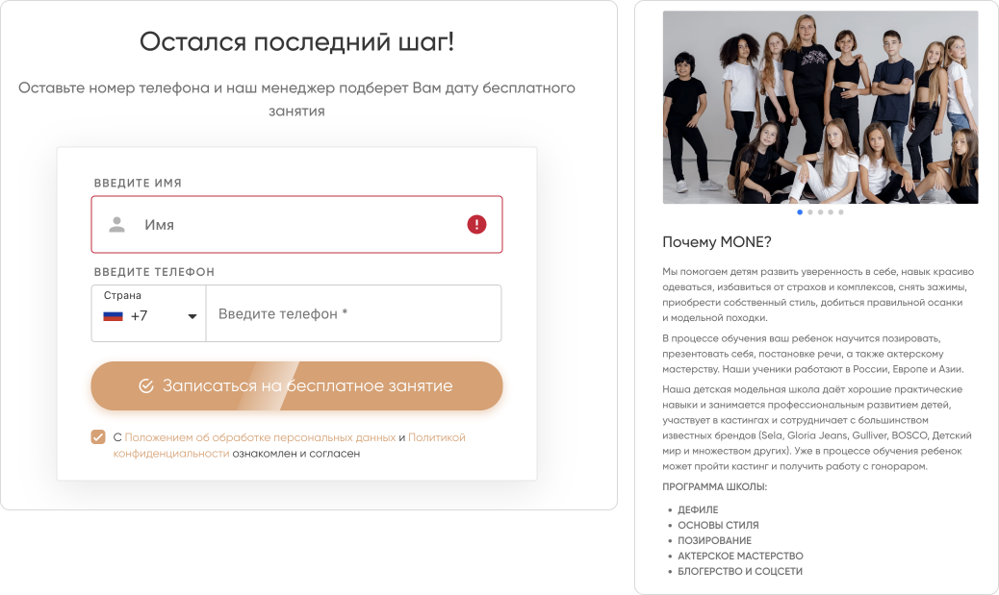Select the last carousel dot
The image size is (999, 595).
841,211
